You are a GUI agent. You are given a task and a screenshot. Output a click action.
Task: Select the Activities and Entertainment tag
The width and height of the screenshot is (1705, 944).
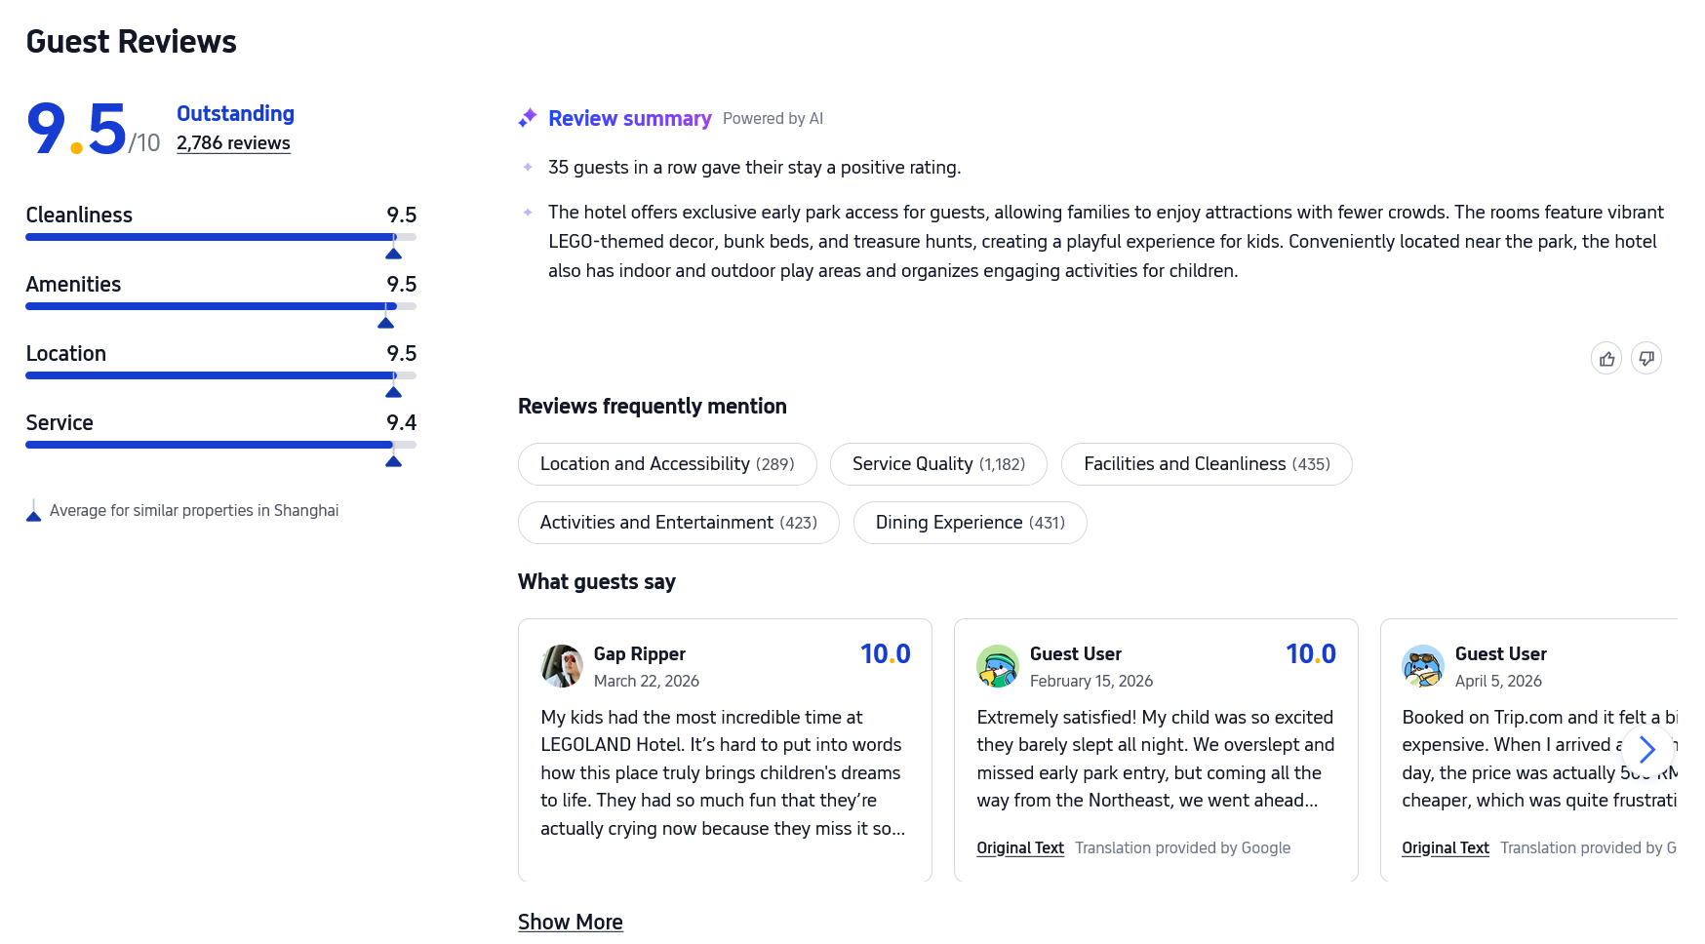tap(678, 523)
